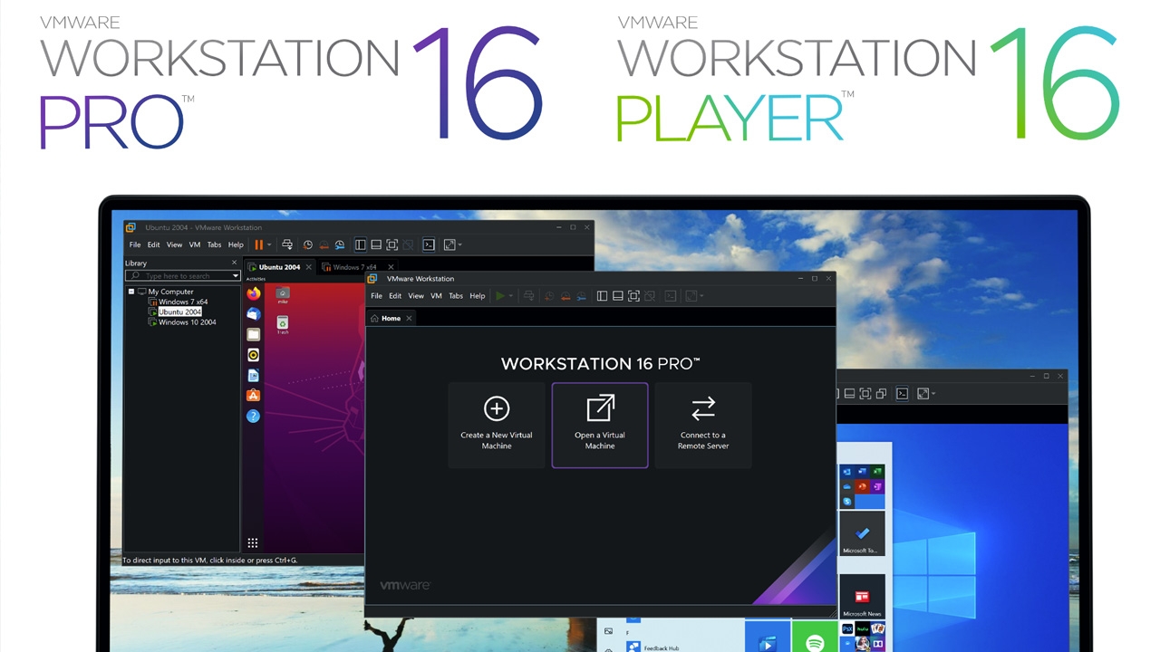Viewport: 1160px width, 652px height.
Task: Open Spotify tile in Windows Start menu
Action: [815, 638]
